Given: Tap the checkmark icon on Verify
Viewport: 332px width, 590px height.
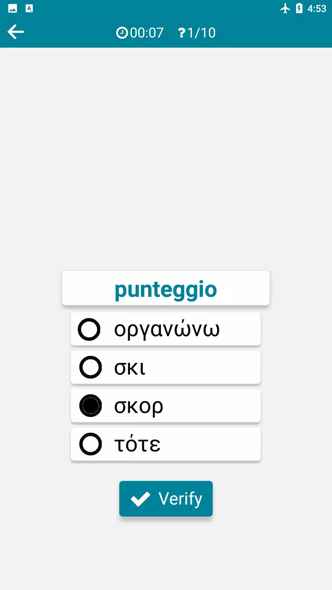Looking at the screenshot, I should point(140,499).
